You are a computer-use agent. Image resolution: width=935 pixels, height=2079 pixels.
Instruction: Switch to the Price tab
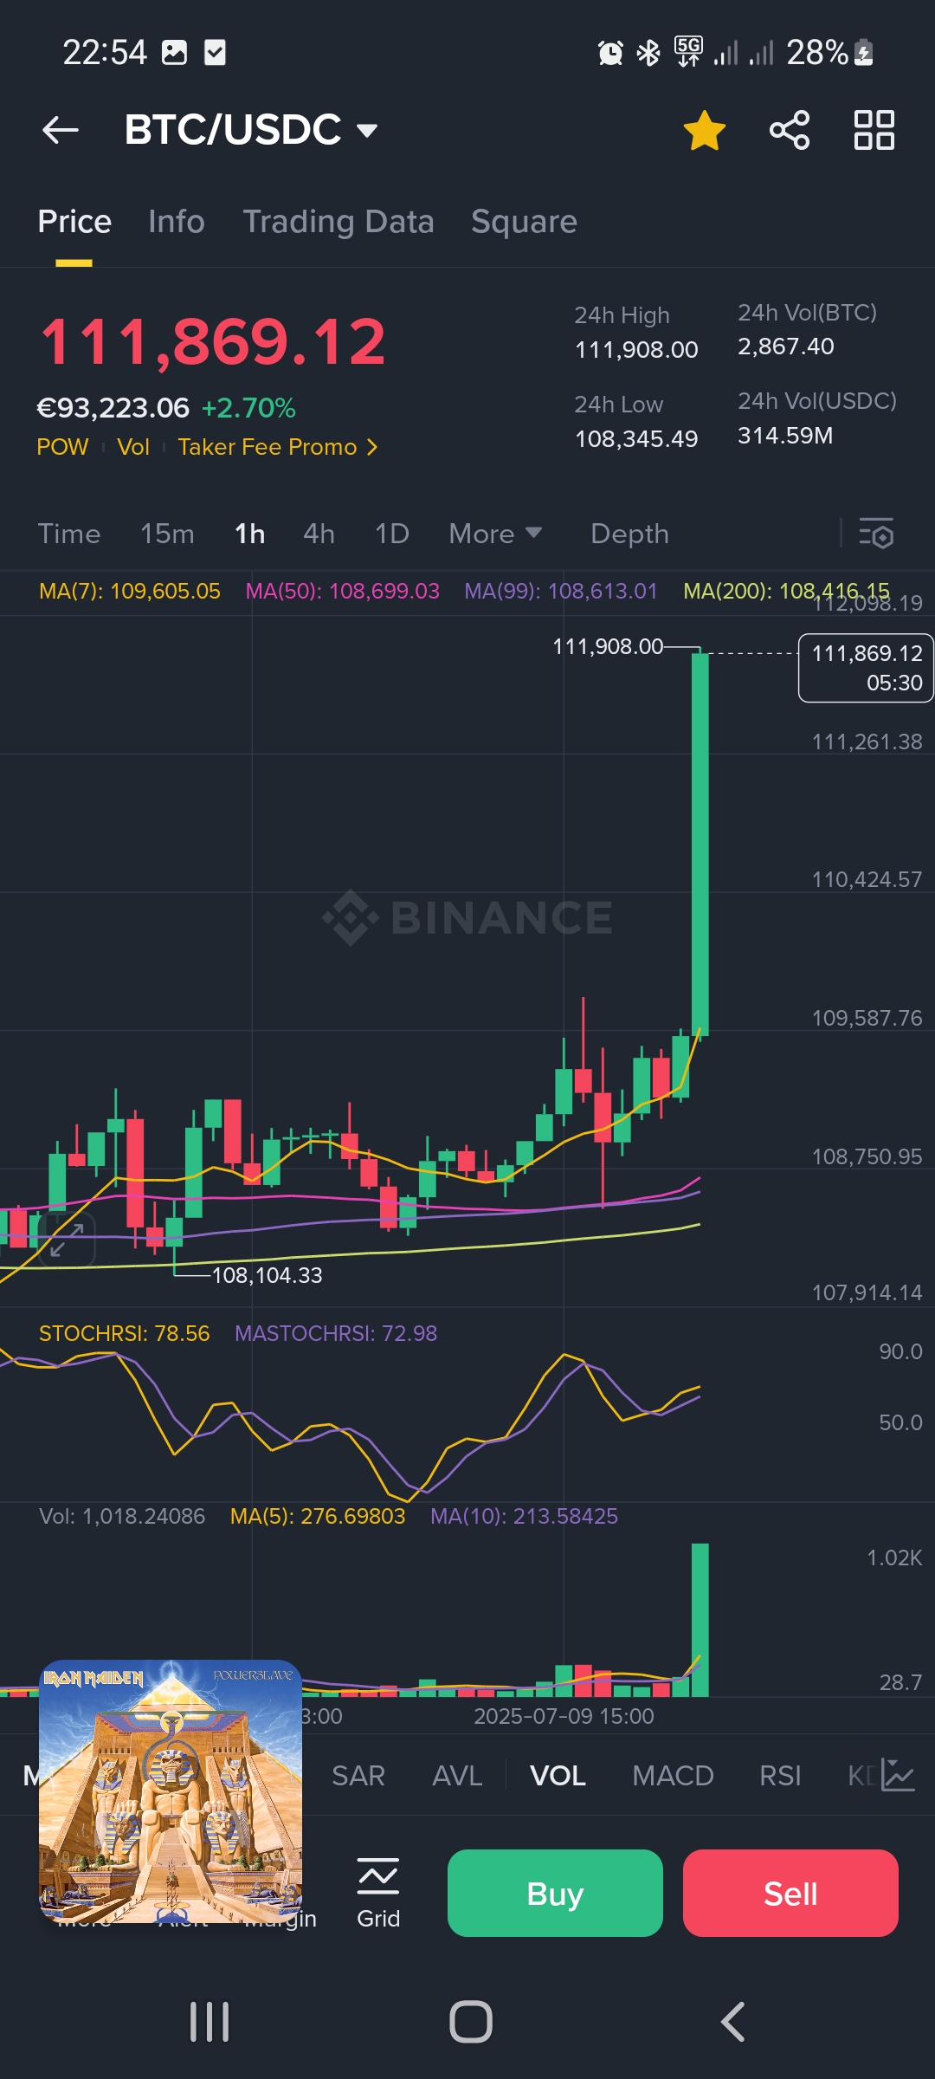(x=74, y=222)
